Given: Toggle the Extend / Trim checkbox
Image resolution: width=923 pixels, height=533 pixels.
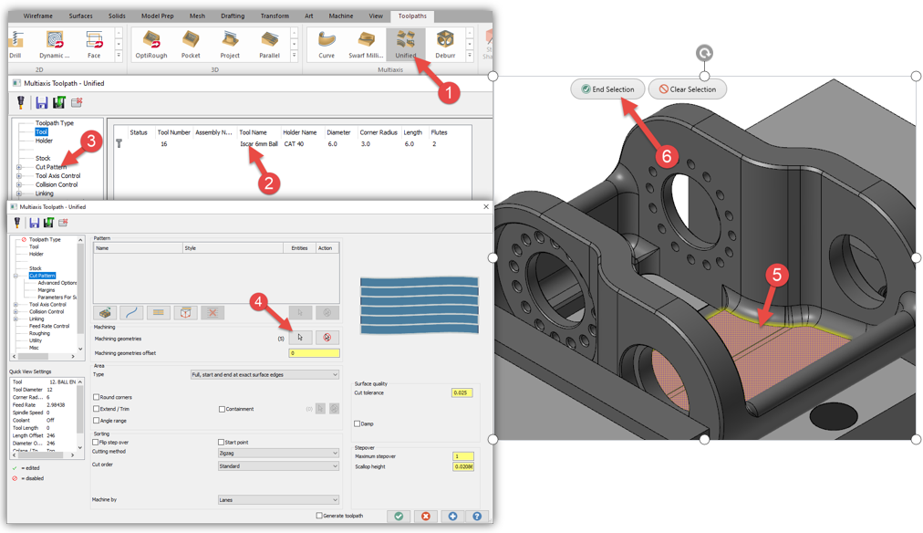Looking at the screenshot, I should click(96, 409).
